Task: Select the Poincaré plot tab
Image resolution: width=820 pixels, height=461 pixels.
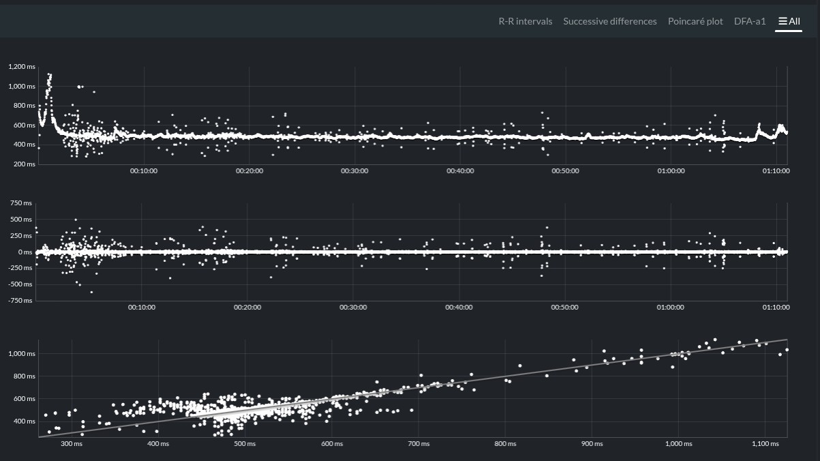Action: click(x=695, y=21)
